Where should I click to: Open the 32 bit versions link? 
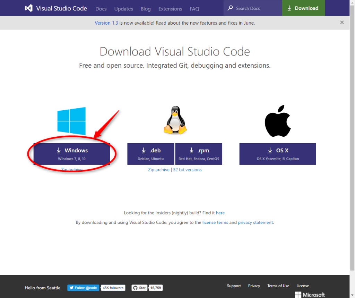(x=187, y=170)
